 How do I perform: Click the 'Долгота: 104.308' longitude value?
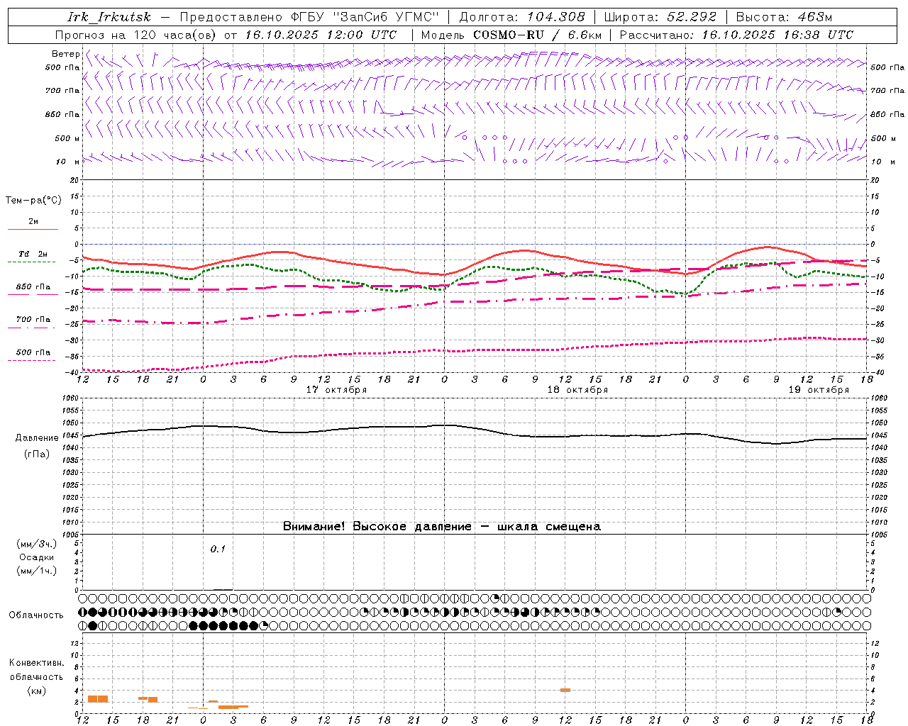coord(522,17)
